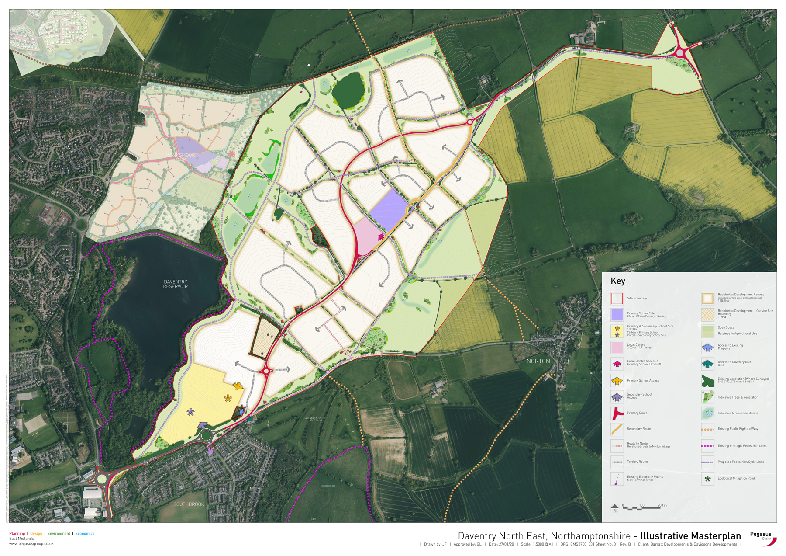Click the north arrow compass icon
Image resolution: width=786 pixels, height=556 pixels.
point(615,507)
